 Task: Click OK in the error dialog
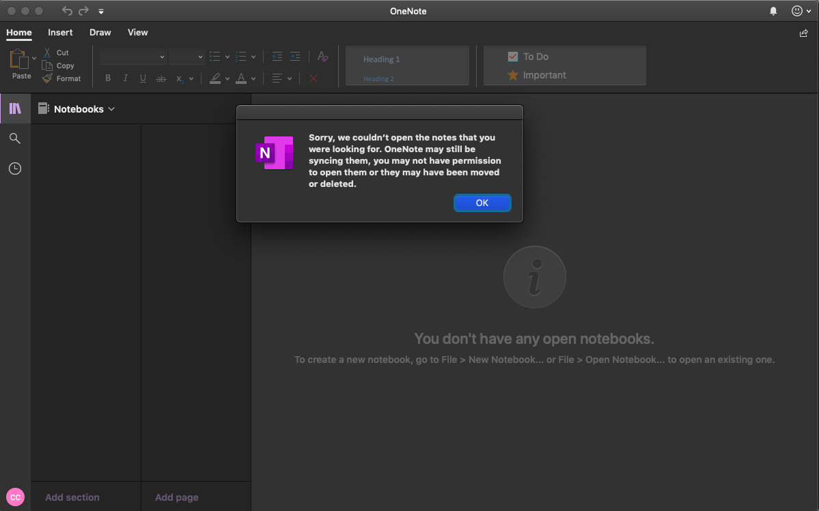click(482, 203)
